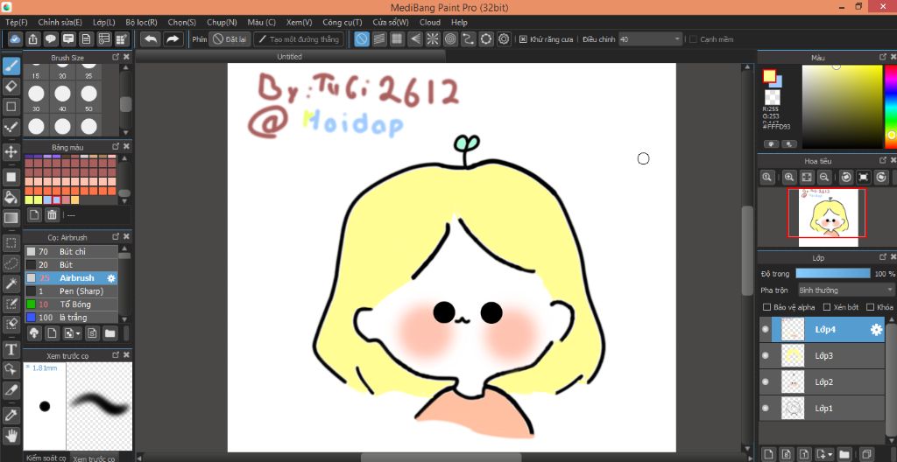Select the Bút chì brush
This screenshot has width=897, height=462.
(x=72, y=252)
